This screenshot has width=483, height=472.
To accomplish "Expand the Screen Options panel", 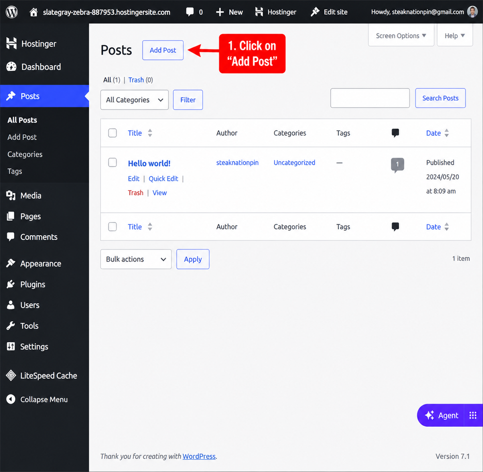I will (401, 36).
